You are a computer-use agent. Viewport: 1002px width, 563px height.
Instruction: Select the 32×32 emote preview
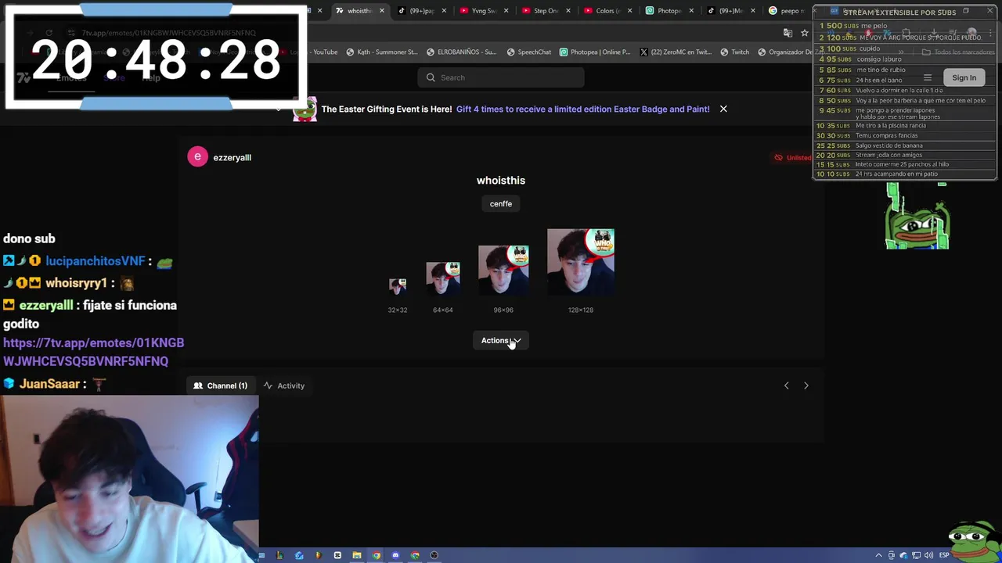[398, 286]
